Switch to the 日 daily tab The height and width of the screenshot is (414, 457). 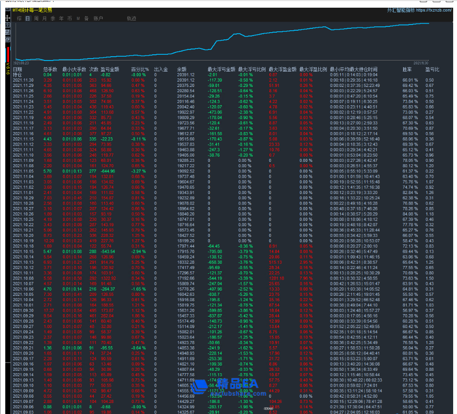28,18
